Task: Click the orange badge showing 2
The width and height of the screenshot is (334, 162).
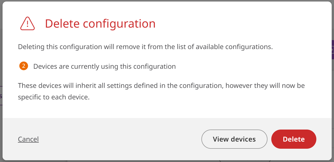Action: [x=24, y=66]
